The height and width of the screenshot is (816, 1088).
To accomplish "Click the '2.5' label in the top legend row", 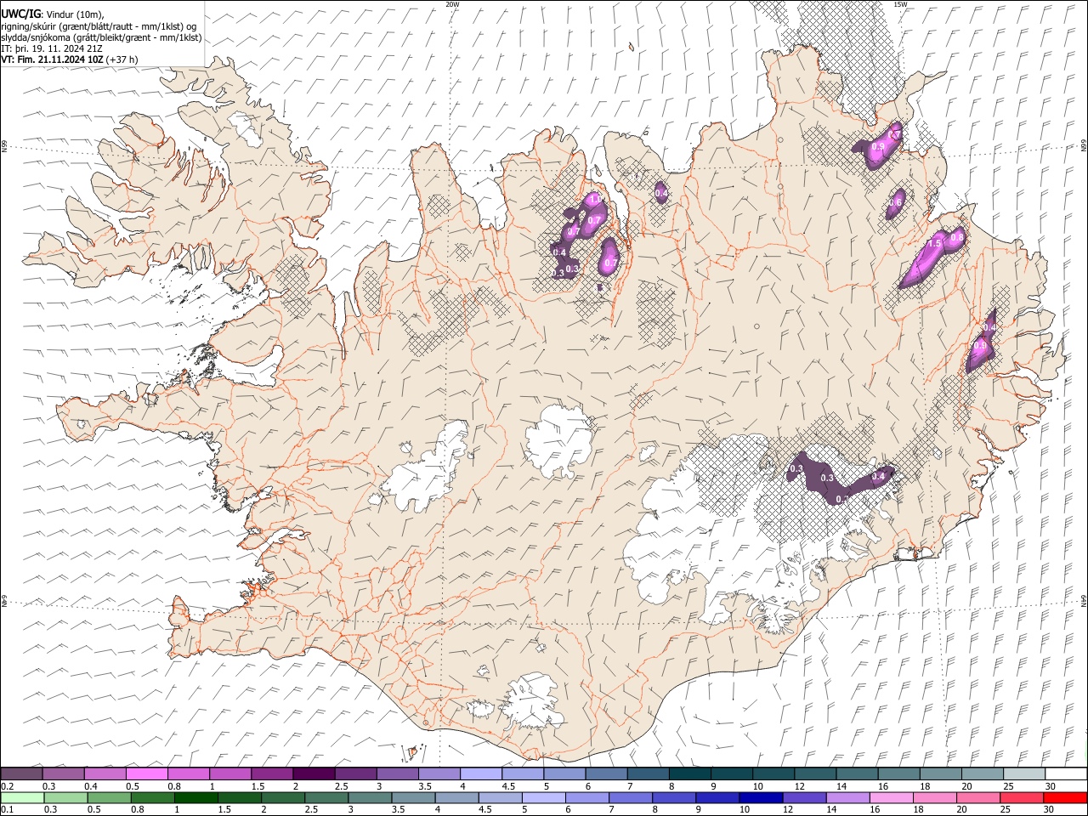I will tap(341, 785).
